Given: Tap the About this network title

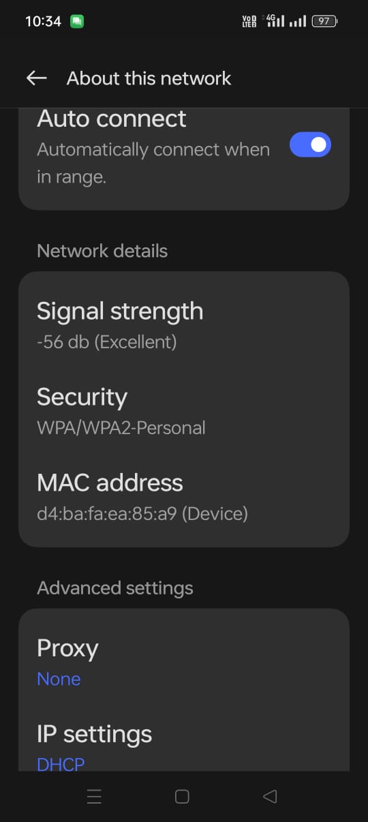Looking at the screenshot, I should pos(149,78).
